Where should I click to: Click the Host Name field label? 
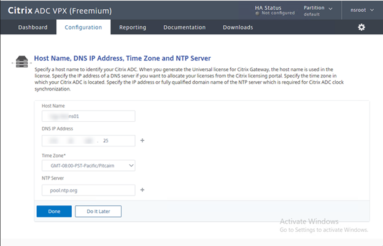(x=53, y=106)
